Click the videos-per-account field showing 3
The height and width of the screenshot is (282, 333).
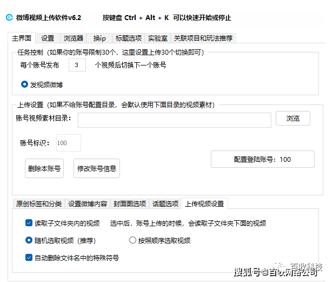(77, 65)
